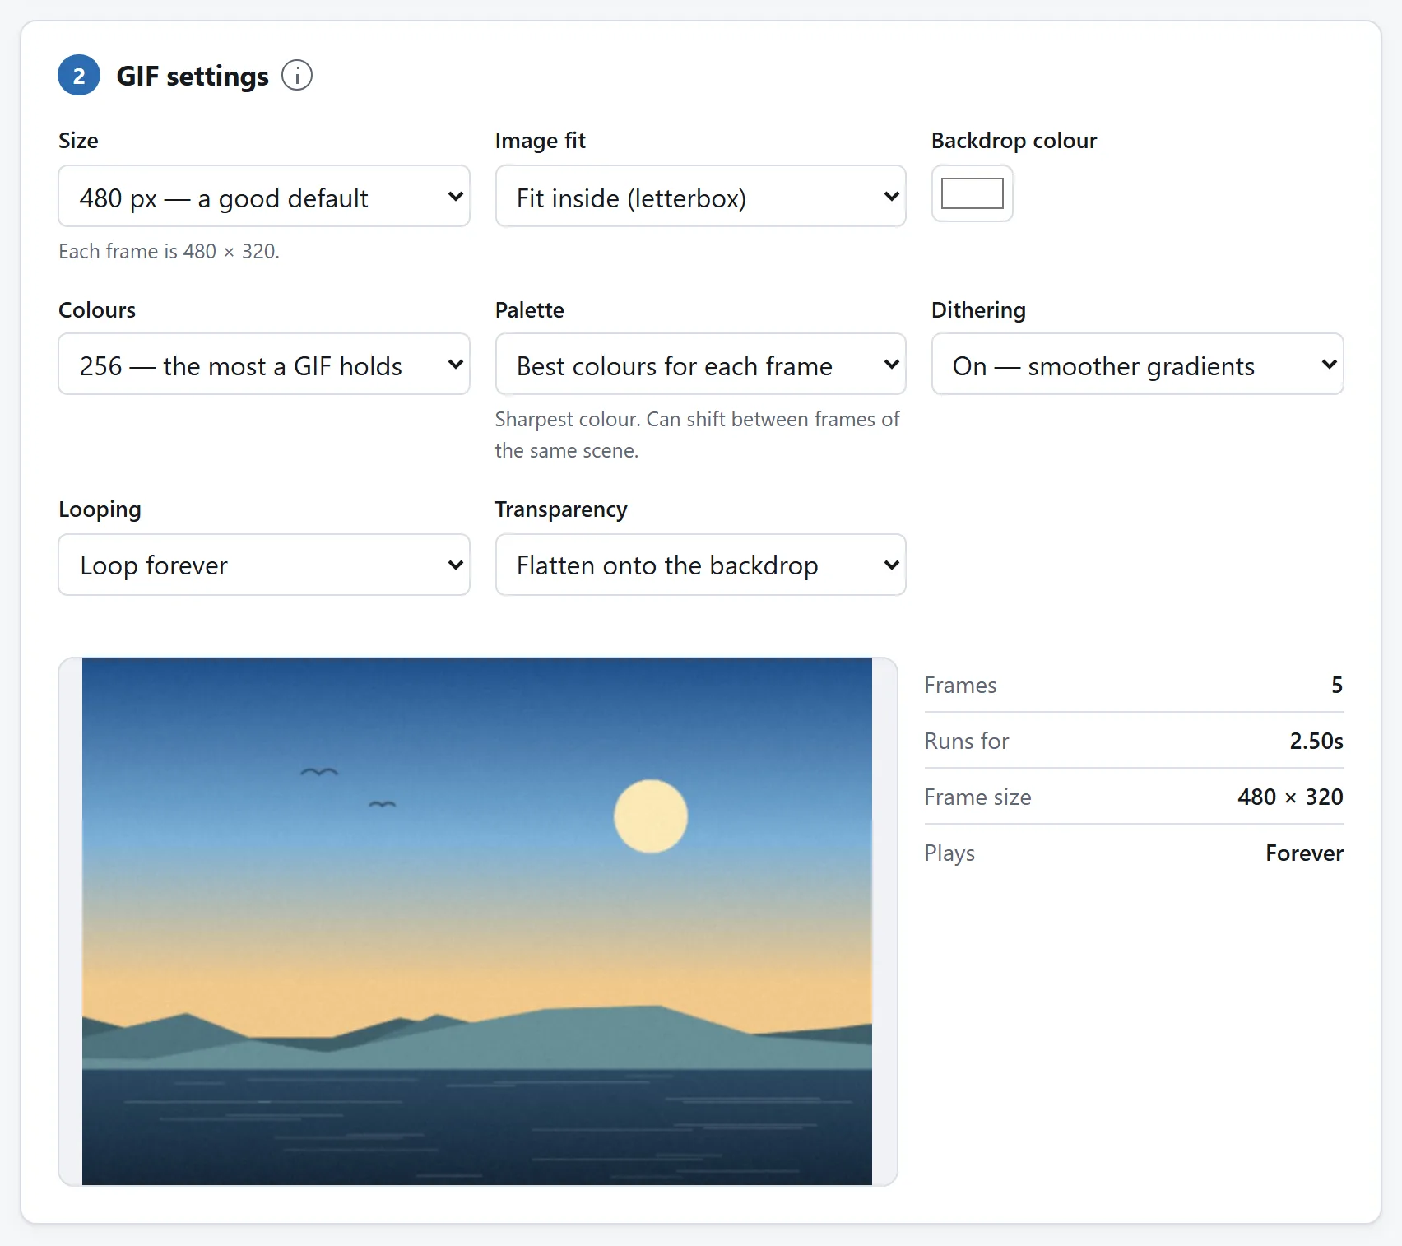Click the Frames value 5
The height and width of the screenshot is (1246, 1402).
(1337, 685)
